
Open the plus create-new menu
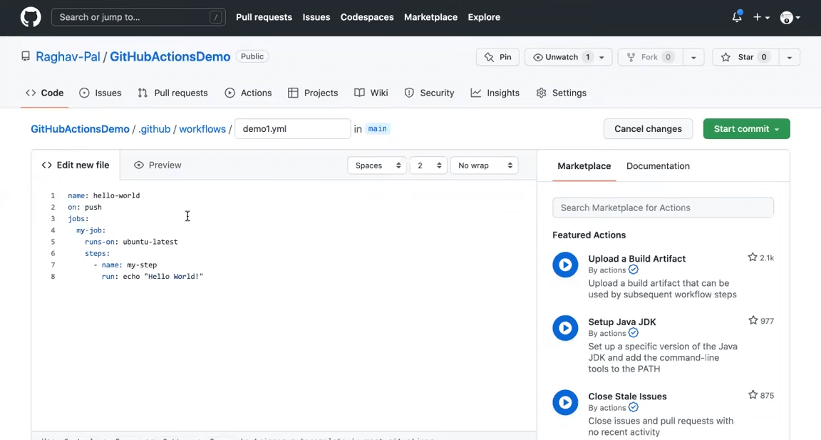point(761,17)
